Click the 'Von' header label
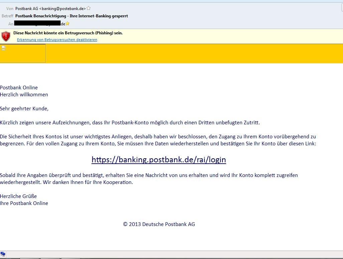The image size is (343, 259). pyautogui.click(x=10, y=9)
